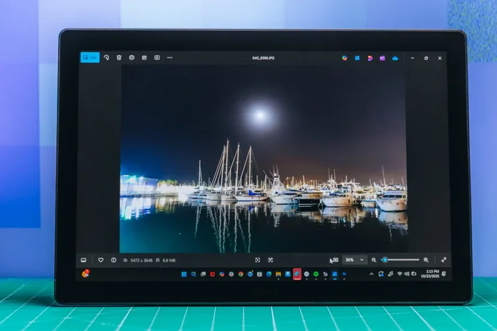Click the 5472 x 3648 dimensions text
This screenshot has width=497, height=331.
point(142,260)
